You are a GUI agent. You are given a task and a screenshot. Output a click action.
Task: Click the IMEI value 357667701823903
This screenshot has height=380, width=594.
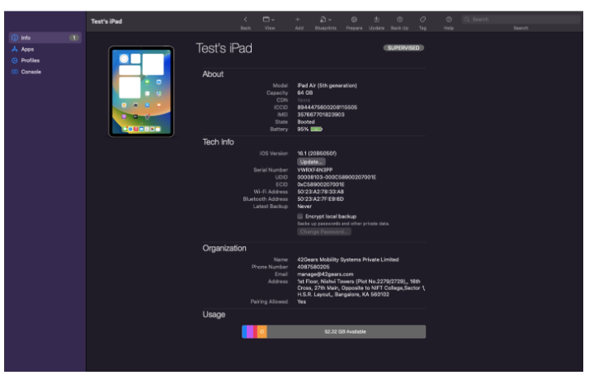point(321,115)
